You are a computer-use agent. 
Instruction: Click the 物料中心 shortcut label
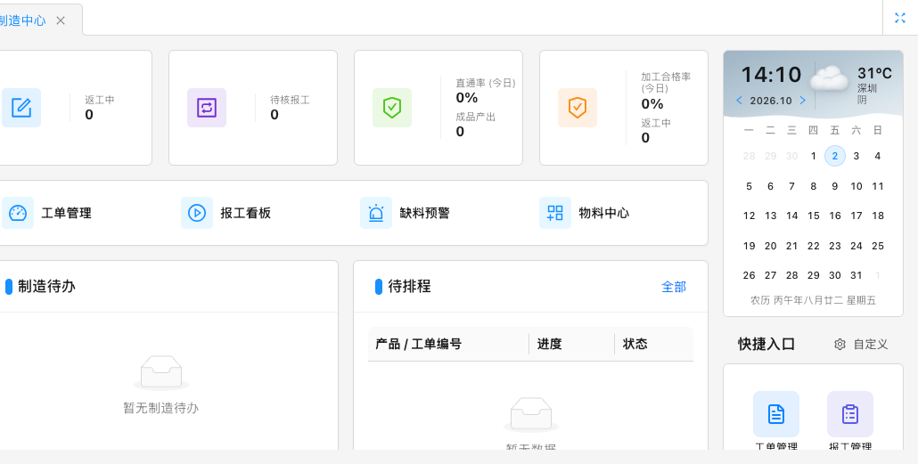point(603,213)
